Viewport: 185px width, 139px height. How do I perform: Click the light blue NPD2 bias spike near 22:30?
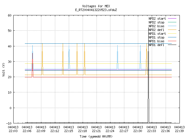coord(140,57)
